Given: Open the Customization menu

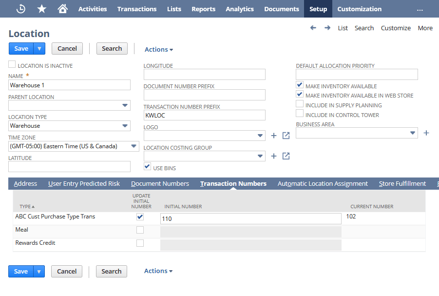Looking at the screenshot, I should click(x=360, y=9).
